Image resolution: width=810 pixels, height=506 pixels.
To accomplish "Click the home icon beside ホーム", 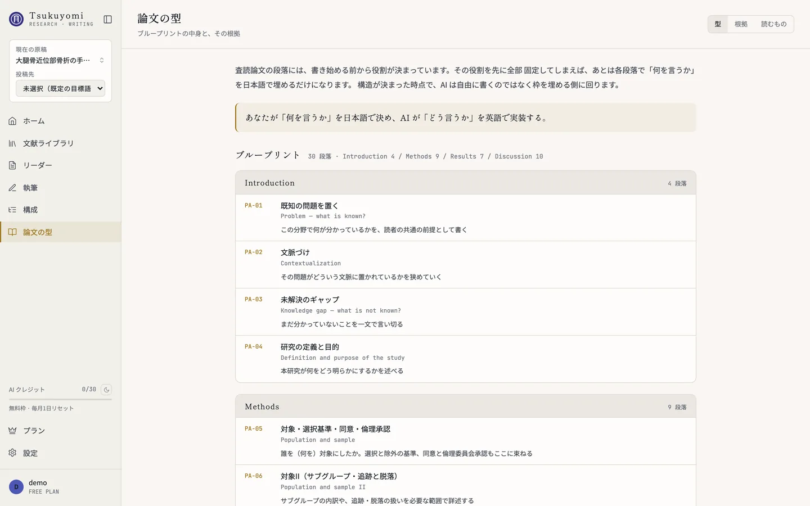I will pyautogui.click(x=12, y=121).
